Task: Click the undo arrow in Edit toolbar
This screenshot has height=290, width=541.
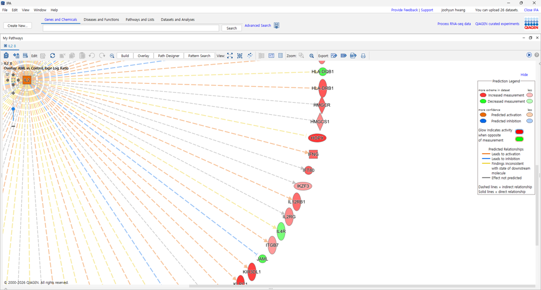Action: pyautogui.click(x=92, y=56)
